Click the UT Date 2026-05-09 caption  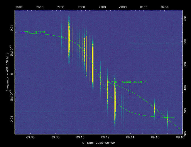(99, 143)
